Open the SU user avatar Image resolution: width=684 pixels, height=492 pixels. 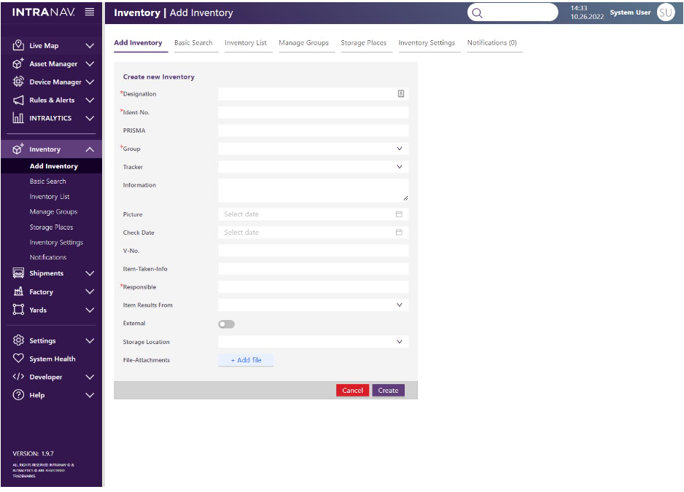[666, 12]
